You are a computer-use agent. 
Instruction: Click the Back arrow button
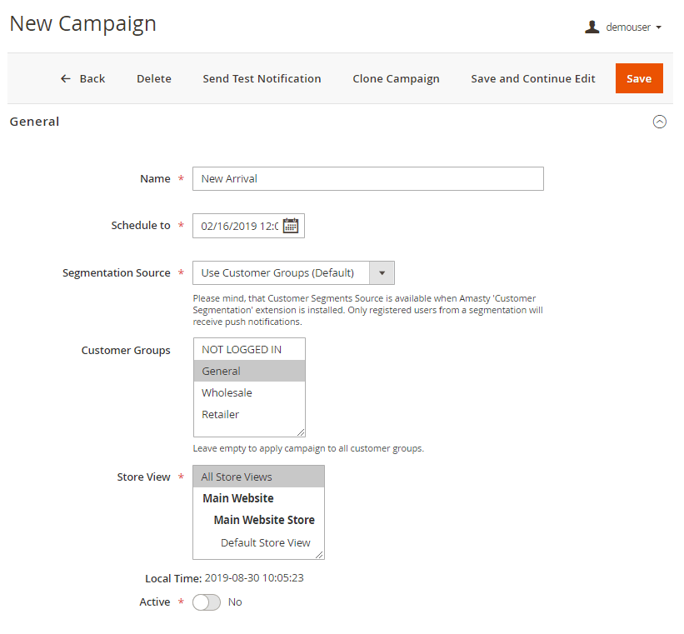coord(82,78)
